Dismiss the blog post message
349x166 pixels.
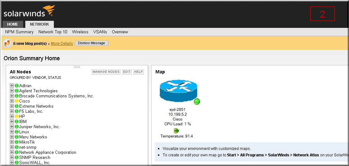click(91, 43)
